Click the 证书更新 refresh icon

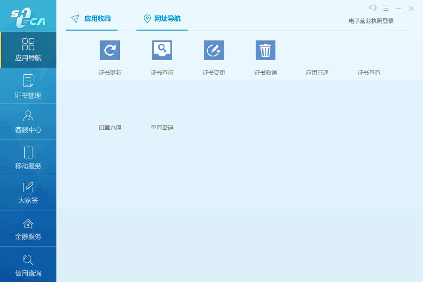point(110,50)
